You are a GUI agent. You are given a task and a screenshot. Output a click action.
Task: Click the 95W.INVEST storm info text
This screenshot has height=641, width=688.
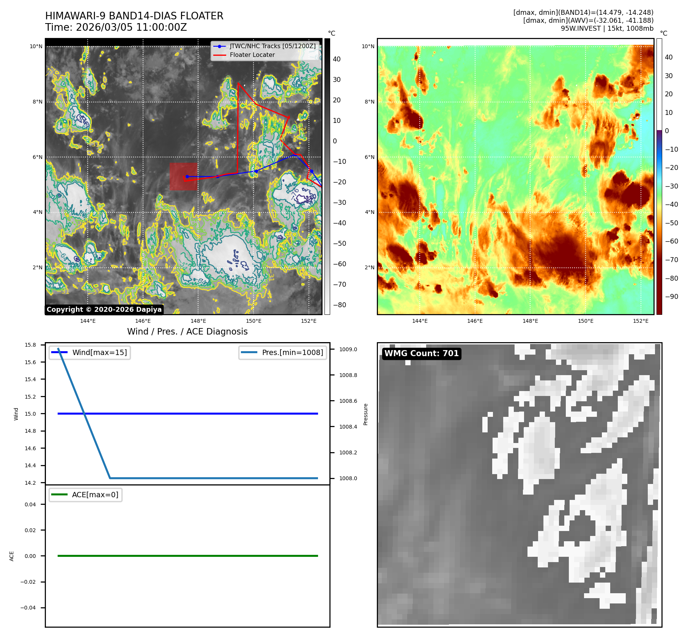(607, 28)
